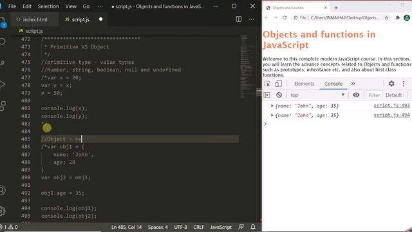
Task: Open Selection menu in VS Code
Action: coord(48,6)
